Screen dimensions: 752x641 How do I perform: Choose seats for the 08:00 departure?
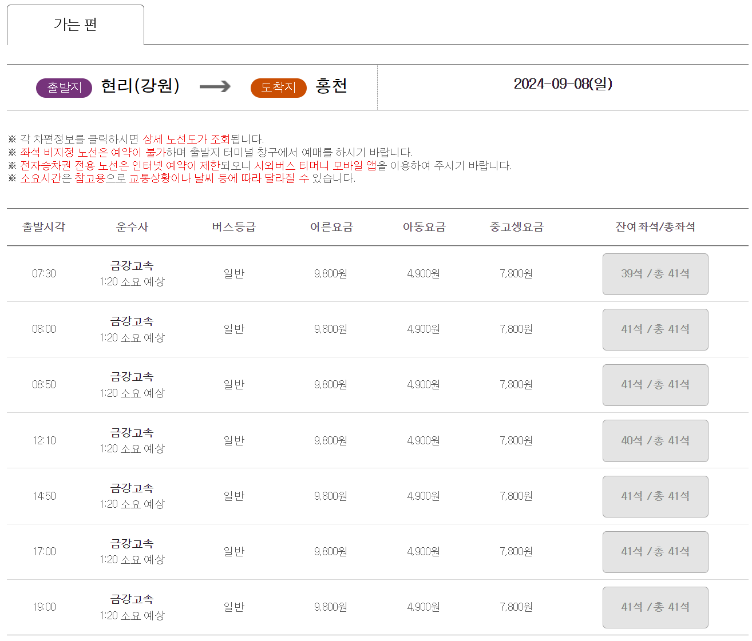pyautogui.click(x=655, y=329)
